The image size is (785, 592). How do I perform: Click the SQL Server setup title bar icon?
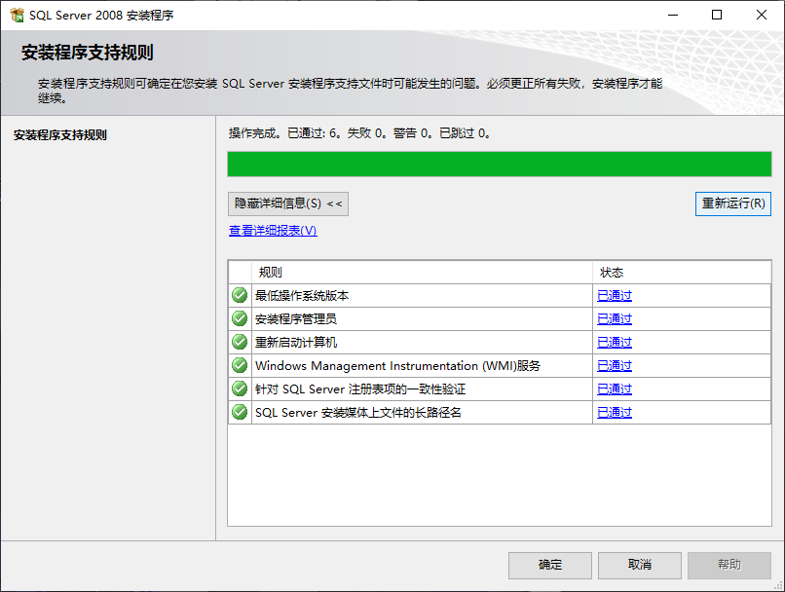[17, 15]
